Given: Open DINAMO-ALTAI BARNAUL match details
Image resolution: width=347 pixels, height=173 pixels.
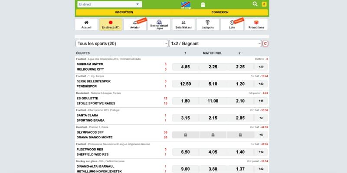Looking at the screenshot, I should [x=95, y=166].
